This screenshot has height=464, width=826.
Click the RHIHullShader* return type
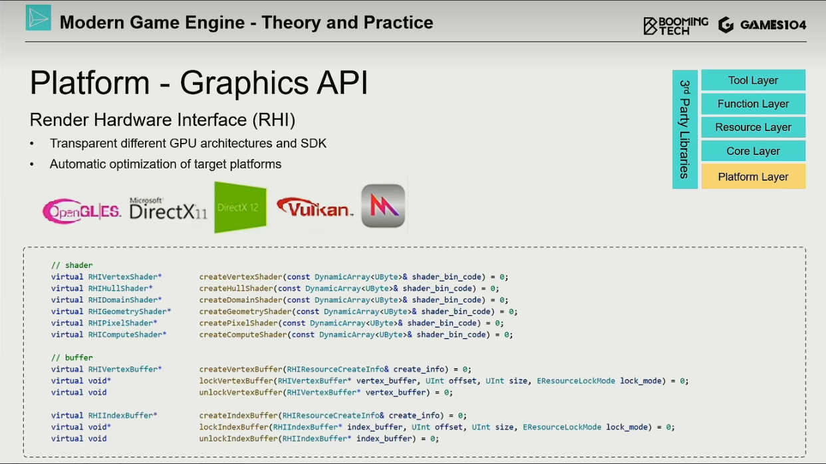tap(120, 289)
